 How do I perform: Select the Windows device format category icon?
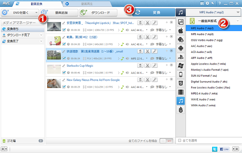tap(181, 66)
